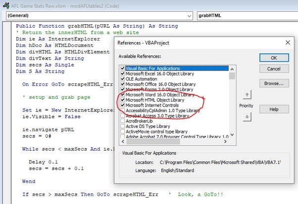The image size is (298, 204).
Task: Uncheck Microsoft Word 16.0 Object Library
Action: coord(123,94)
